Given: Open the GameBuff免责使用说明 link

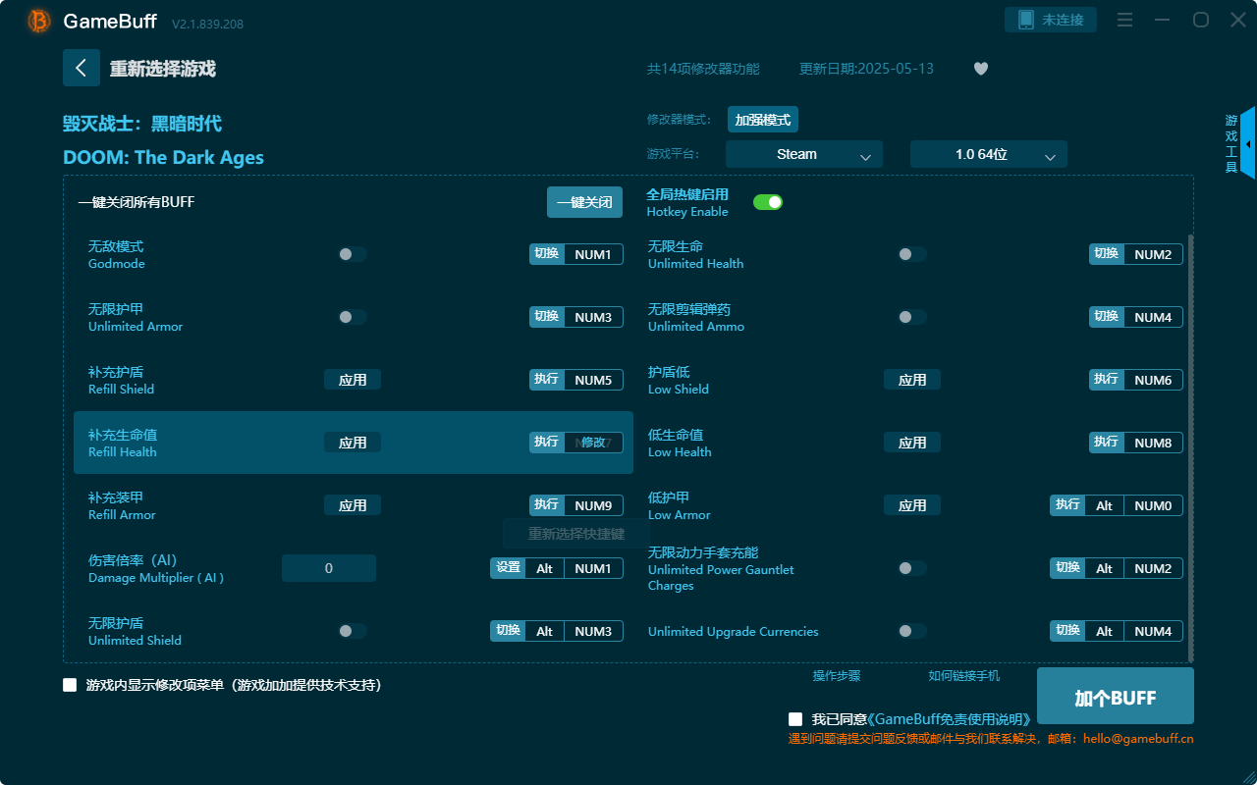Looking at the screenshot, I should click(950, 718).
